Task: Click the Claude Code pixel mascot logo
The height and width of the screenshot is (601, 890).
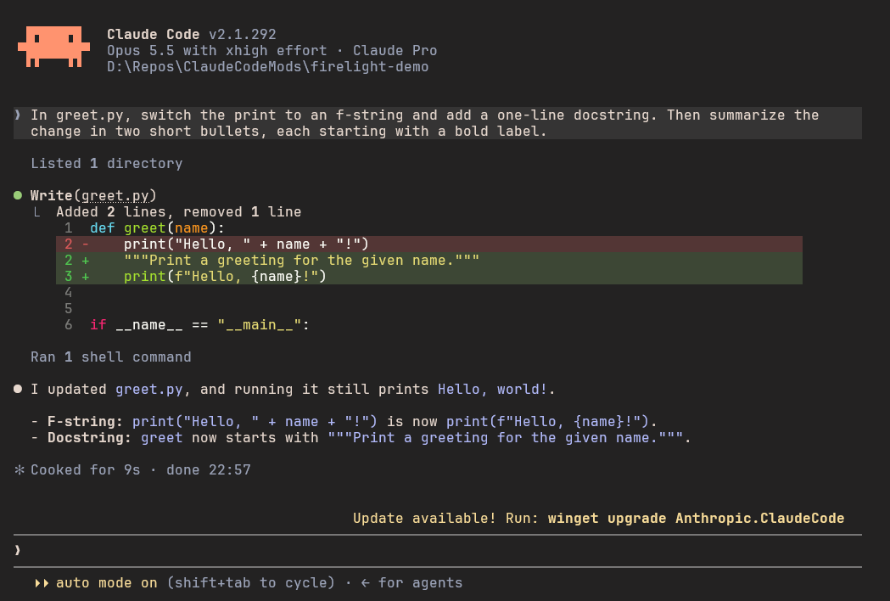Action: click(x=54, y=47)
